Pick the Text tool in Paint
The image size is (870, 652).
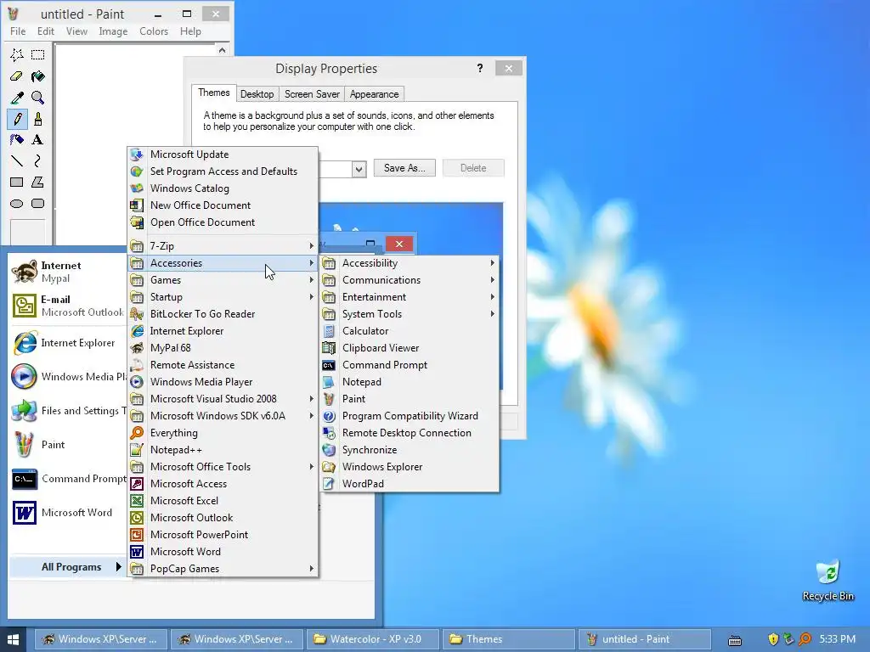(37, 140)
